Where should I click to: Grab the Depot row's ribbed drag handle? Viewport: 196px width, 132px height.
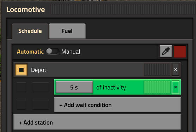click(x=157, y=70)
